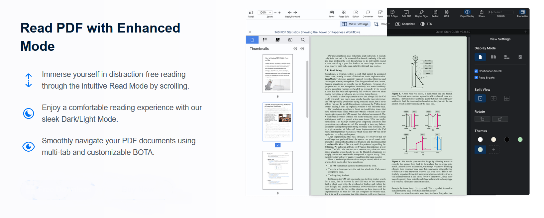Image resolution: width=544 pixels, height=218 pixels.
Task: Pick the white theme swatch
Action: [x=480, y=139]
